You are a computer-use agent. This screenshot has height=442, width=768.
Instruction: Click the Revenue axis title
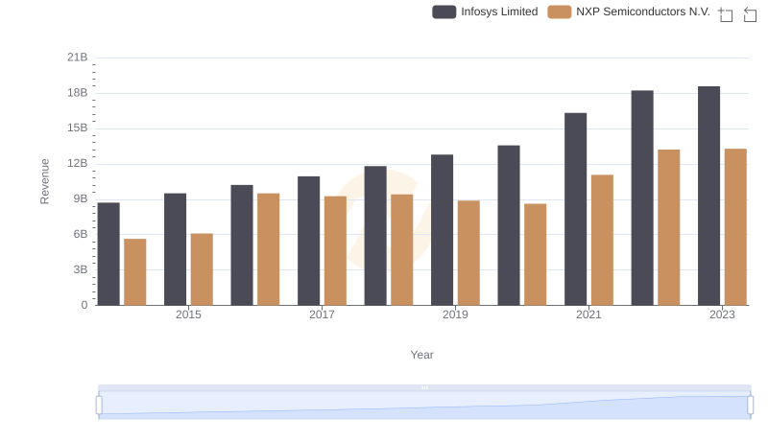(44, 181)
